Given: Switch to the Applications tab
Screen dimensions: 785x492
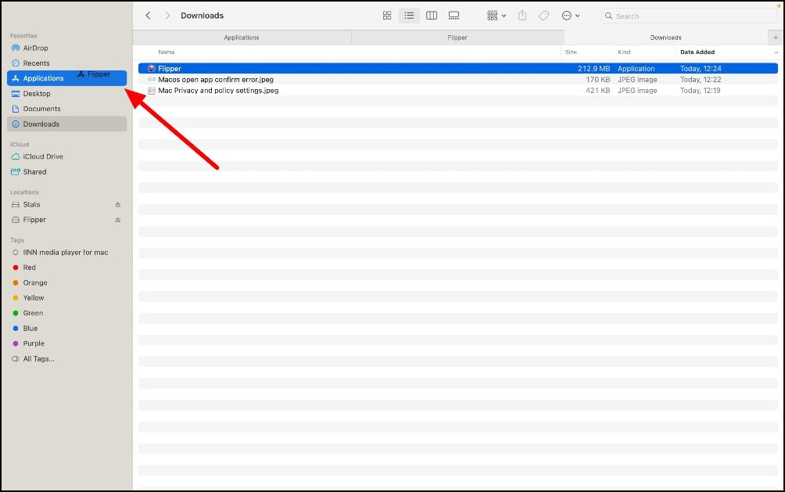Looking at the screenshot, I should click(242, 38).
